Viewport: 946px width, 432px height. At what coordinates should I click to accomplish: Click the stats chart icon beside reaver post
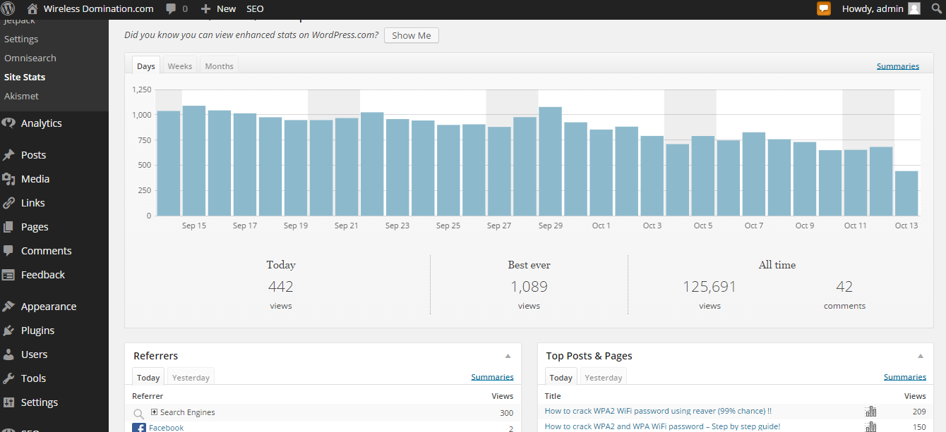(x=870, y=412)
